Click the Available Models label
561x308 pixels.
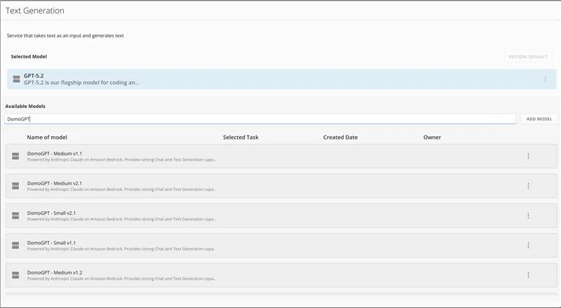coord(25,107)
